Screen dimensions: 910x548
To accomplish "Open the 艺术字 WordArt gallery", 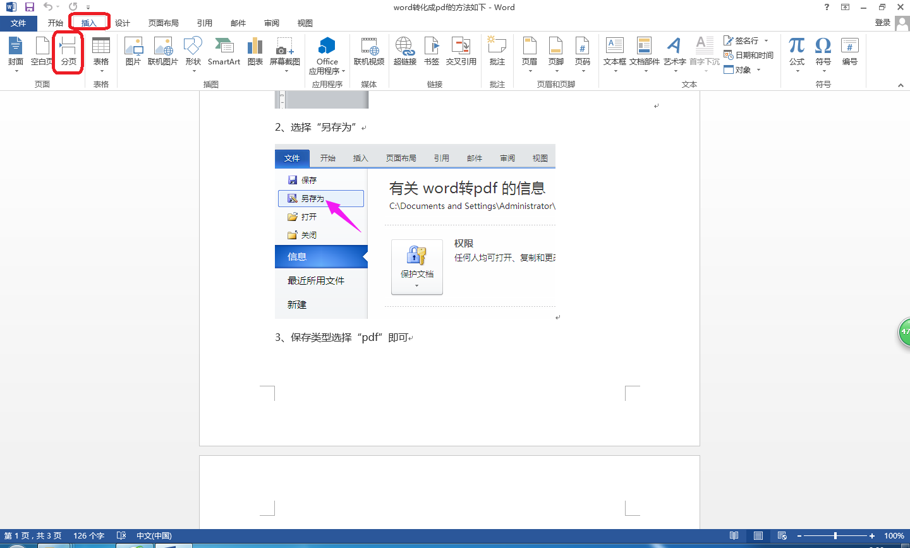I will 675,54.
